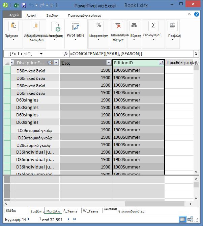Open undo history dropdown arrow
Screen dimensions: 203x226
click(36, 5)
